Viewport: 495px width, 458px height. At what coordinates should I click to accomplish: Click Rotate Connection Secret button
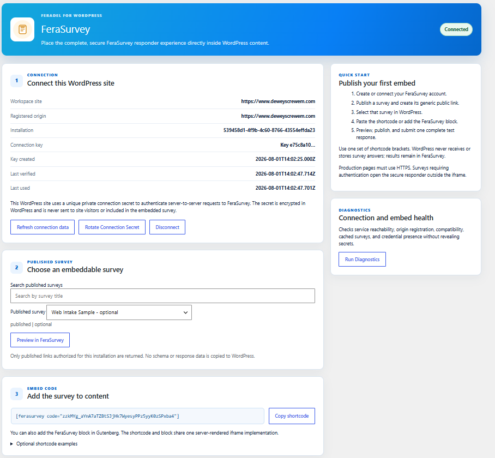click(112, 227)
